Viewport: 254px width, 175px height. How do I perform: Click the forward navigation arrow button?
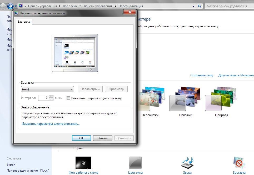10,6
